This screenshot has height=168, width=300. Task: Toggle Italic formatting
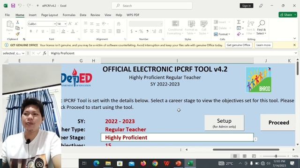(x=37, y=31)
